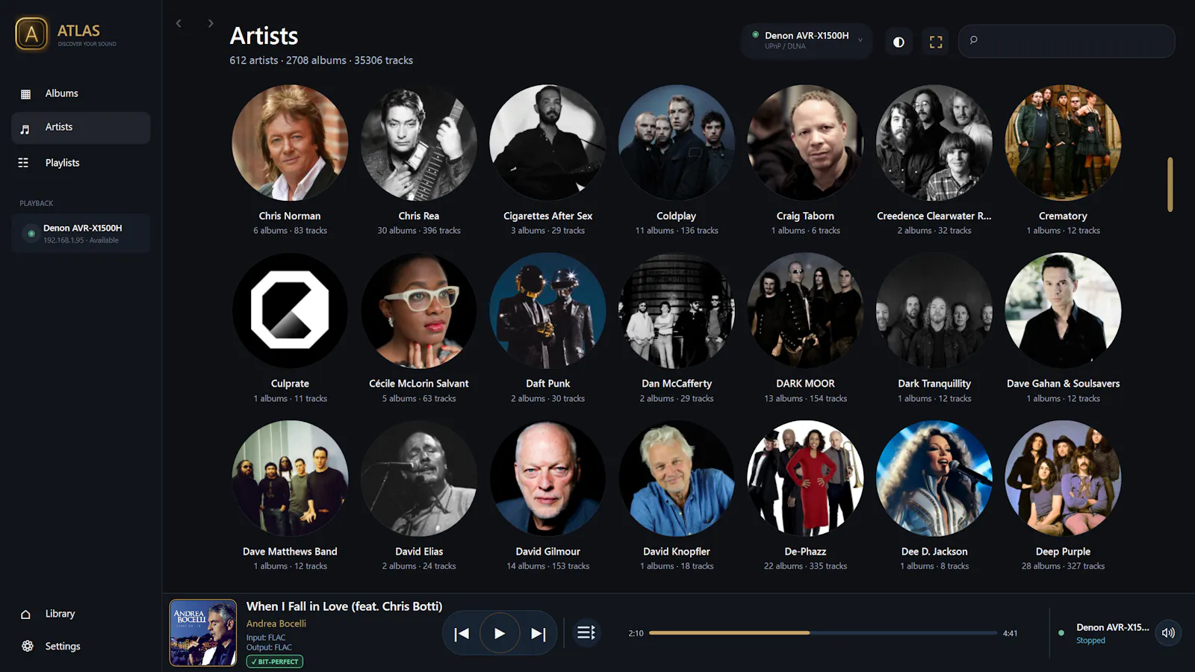Click the '13 albums · 154 tracks' text
The height and width of the screenshot is (672, 1195).
[805, 399]
